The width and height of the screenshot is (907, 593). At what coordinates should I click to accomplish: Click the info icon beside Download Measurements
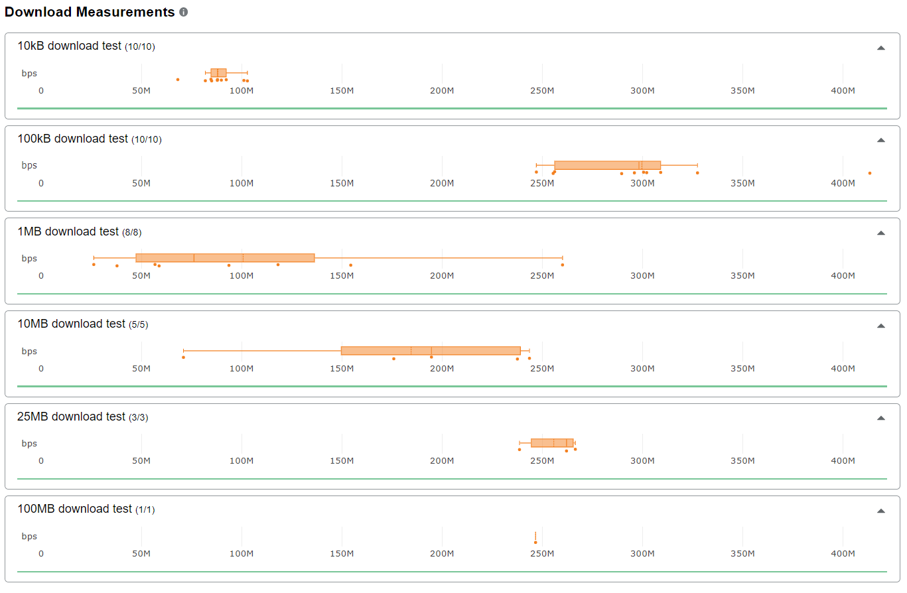tap(184, 13)
